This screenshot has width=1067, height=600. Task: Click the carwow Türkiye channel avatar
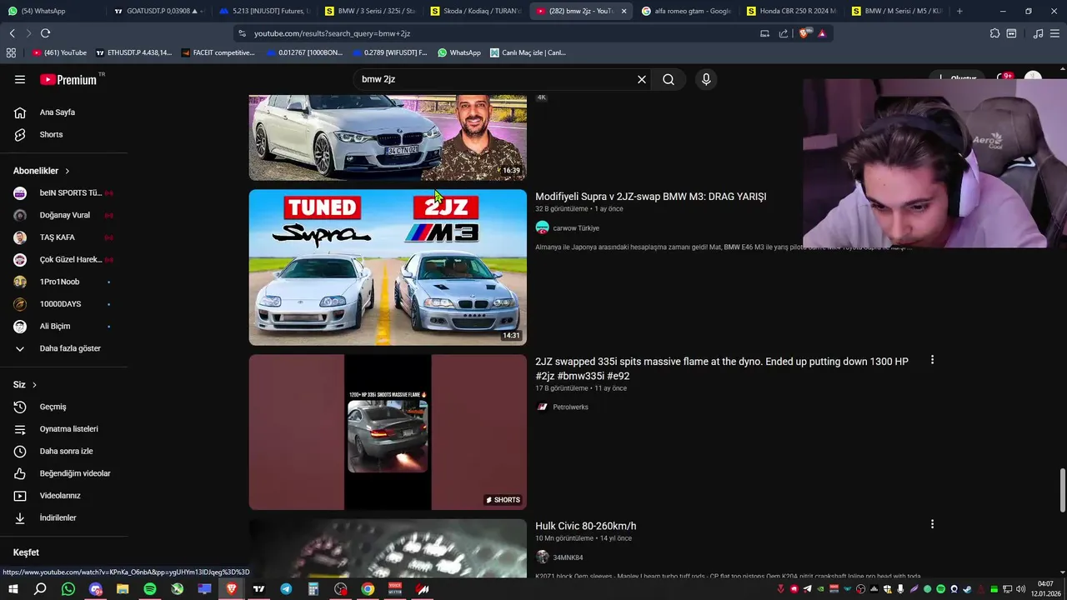542,227
